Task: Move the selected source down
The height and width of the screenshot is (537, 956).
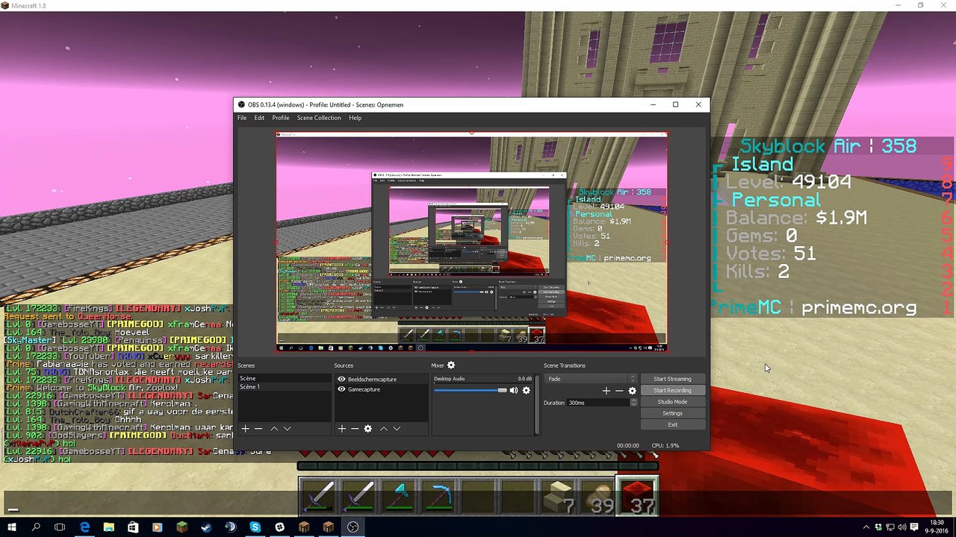Action: click(x=397, y=429)
